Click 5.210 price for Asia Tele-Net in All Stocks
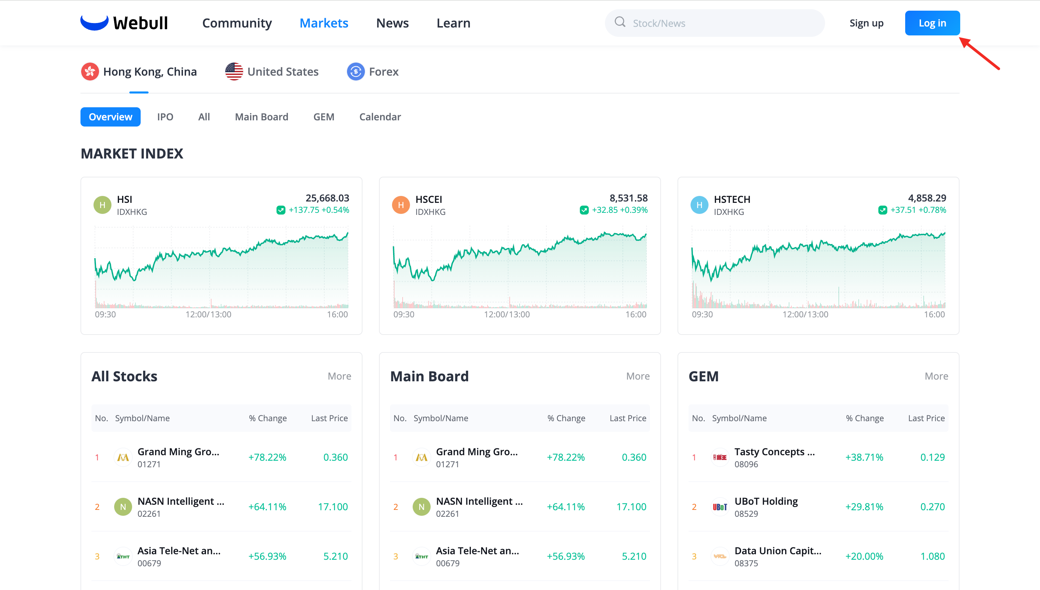This screenshot has height=590, width=1040. [x=335, y=556]
